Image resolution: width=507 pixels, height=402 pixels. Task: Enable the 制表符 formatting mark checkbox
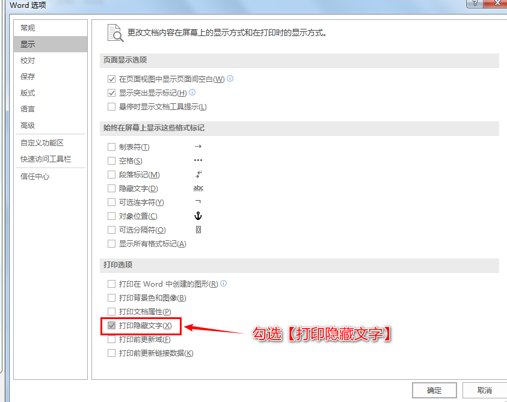click(x=111, y=147)
